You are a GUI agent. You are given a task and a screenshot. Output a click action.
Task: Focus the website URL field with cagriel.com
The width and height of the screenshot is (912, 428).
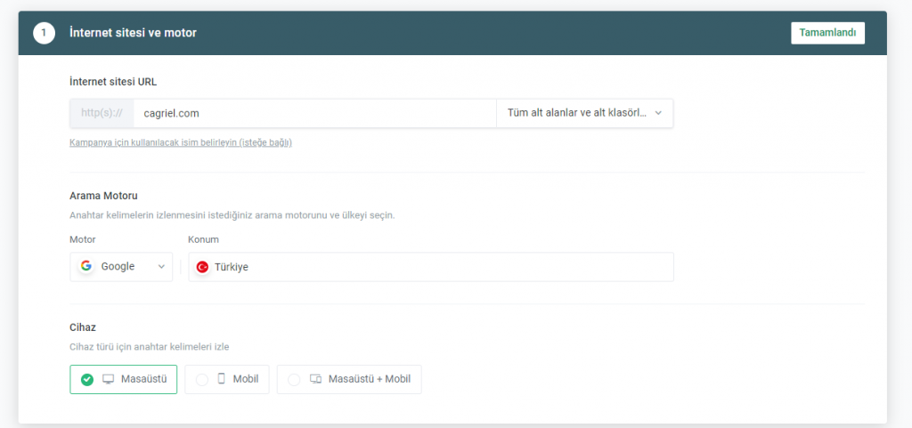tap(314, 113)
